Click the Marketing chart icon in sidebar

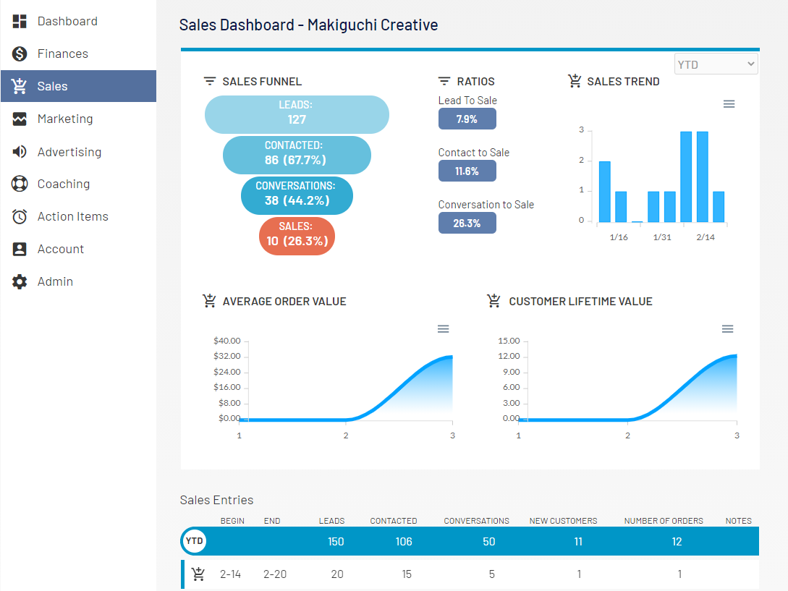[x=19, y=118]
